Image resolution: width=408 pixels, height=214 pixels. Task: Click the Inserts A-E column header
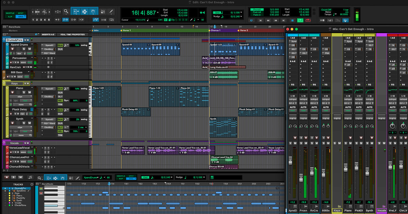point(48,34)
